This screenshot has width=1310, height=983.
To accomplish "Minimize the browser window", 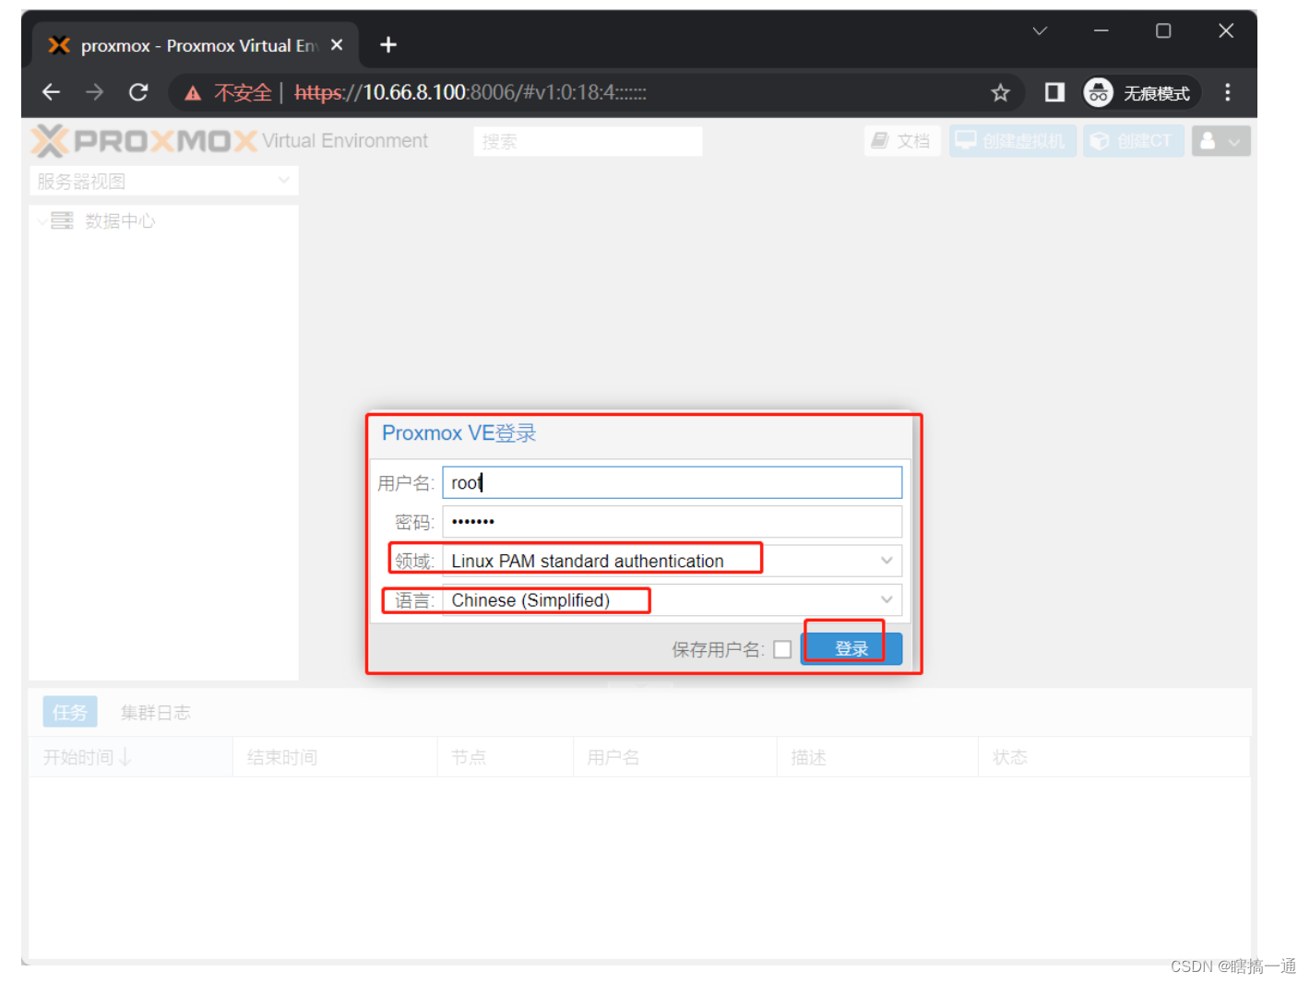I will (1101, 30).
